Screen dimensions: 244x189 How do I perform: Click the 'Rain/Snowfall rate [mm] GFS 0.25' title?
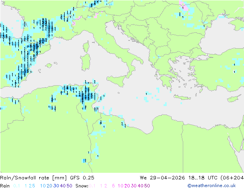[x=47, y=178]
